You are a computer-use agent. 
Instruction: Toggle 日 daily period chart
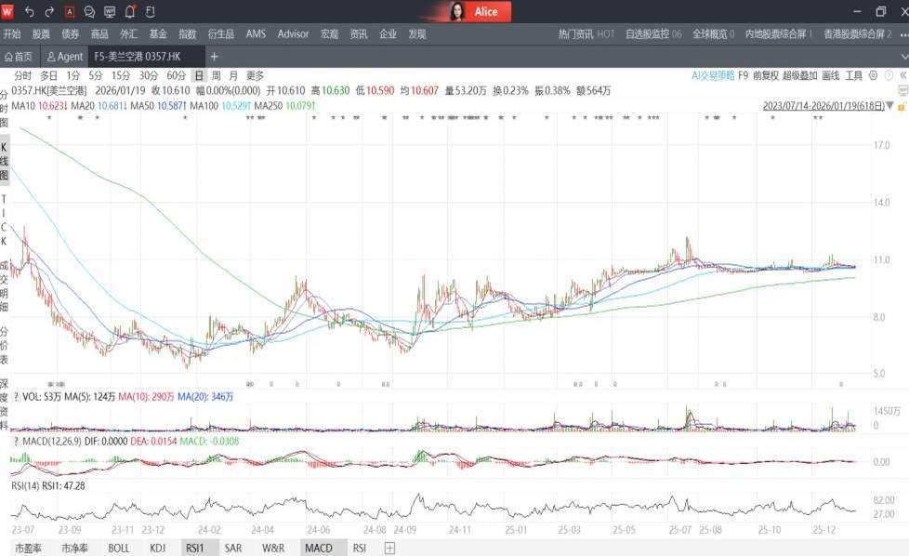click(198, 75)
